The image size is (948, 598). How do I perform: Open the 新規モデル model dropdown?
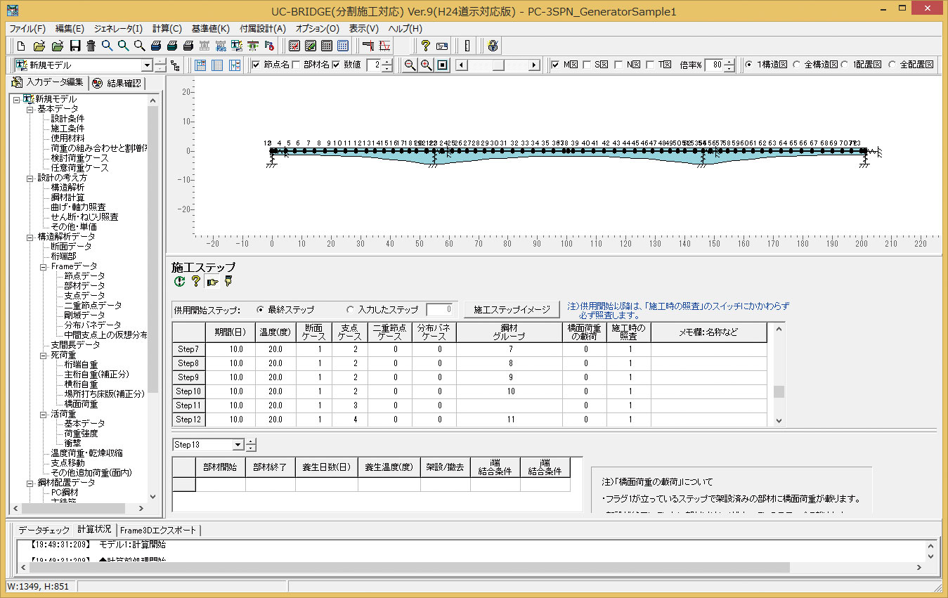point(147,65)
